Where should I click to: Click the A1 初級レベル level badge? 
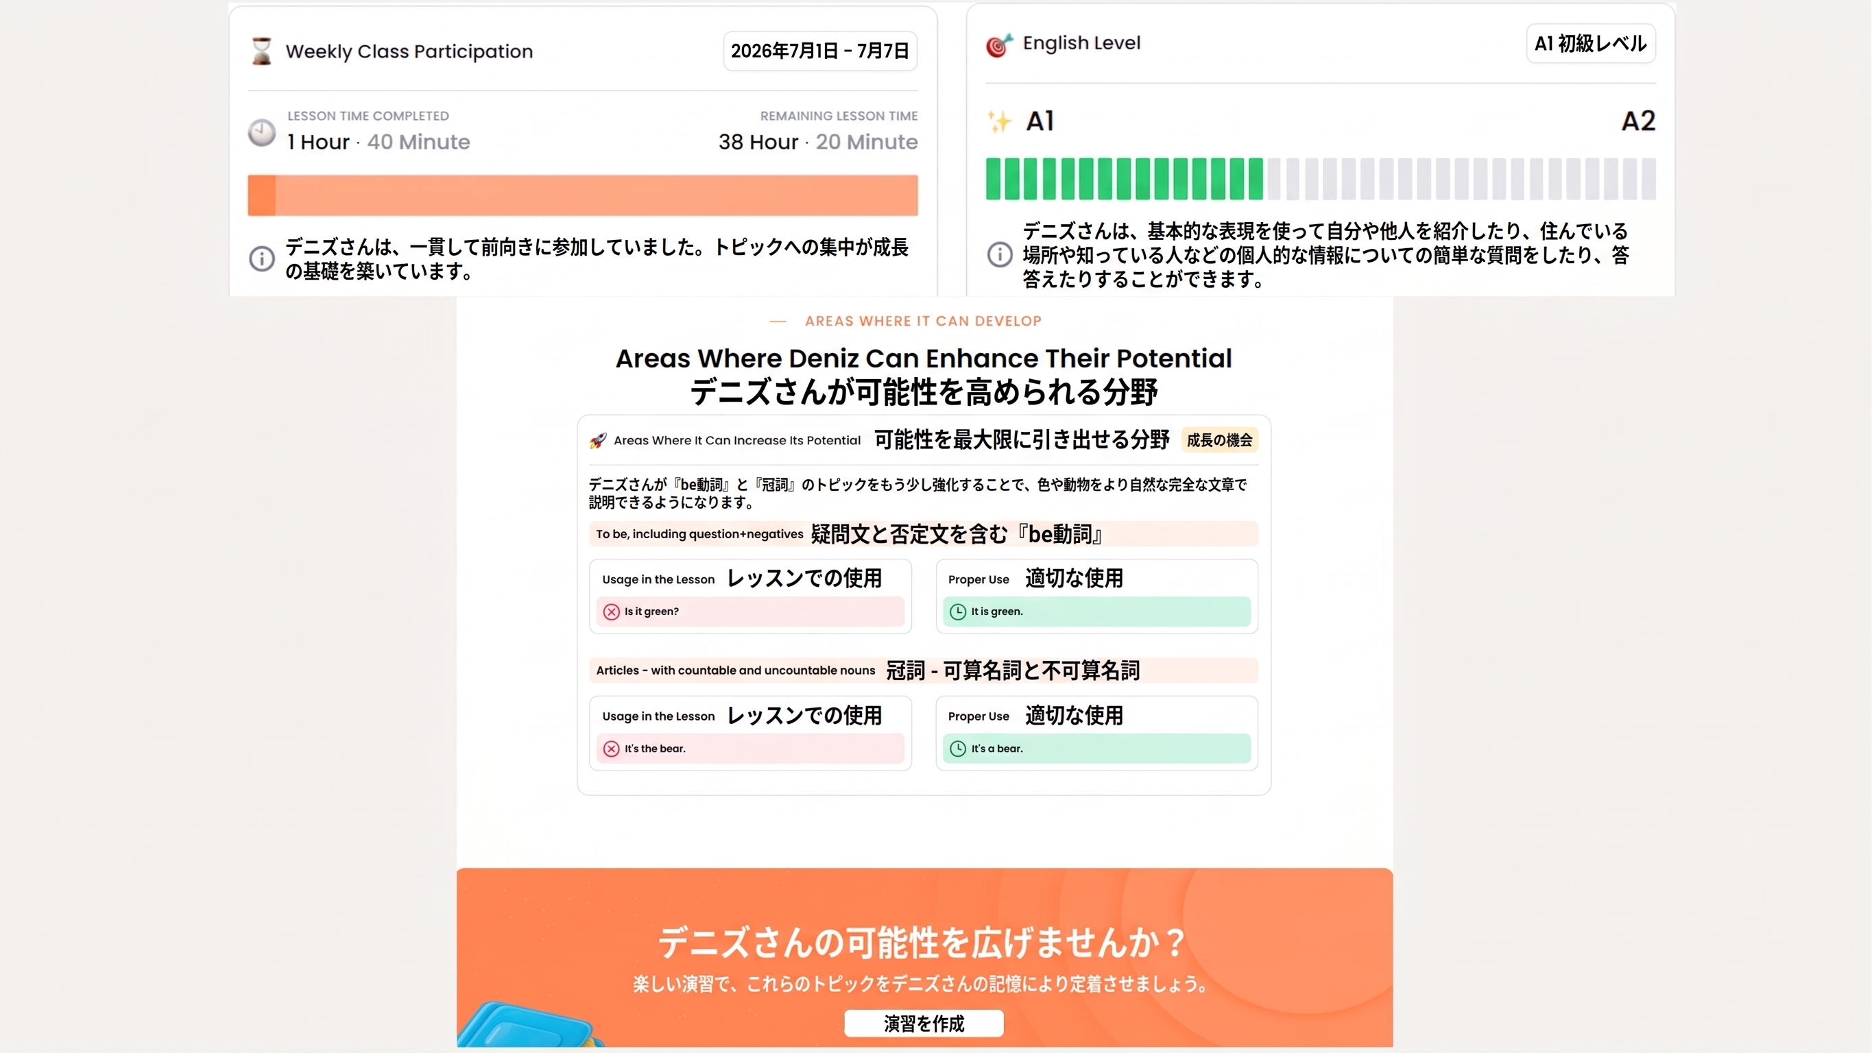click(1590, 44)
